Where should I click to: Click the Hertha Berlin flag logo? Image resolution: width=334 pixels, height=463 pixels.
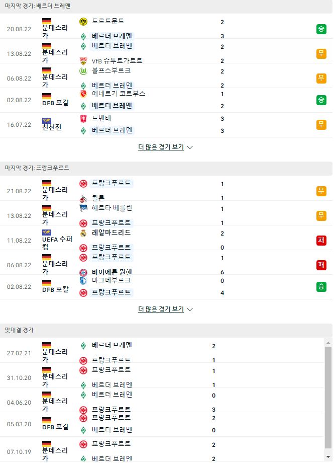coord(83,208)
